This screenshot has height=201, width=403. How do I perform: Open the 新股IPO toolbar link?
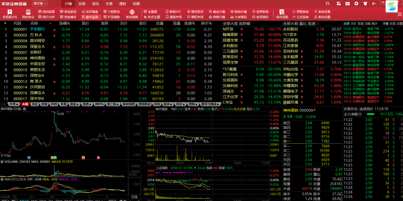[x=173, y=12]
